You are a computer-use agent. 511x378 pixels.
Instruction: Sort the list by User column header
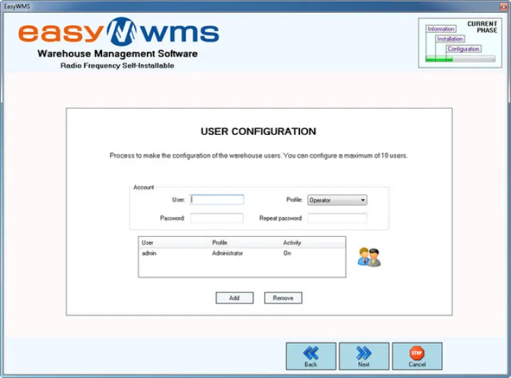(148, 243)
